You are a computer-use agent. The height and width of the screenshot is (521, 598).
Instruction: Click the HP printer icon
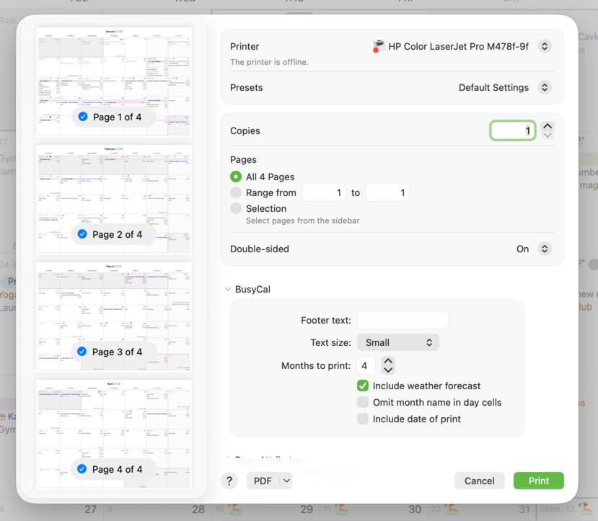tap(378, 47)
